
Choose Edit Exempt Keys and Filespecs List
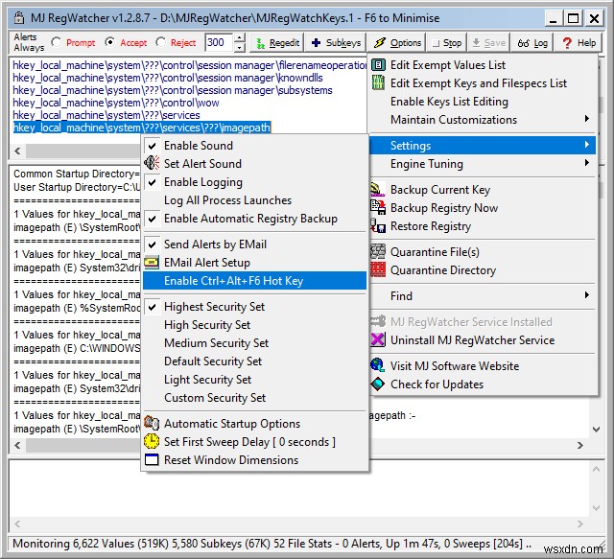(483, 83)
